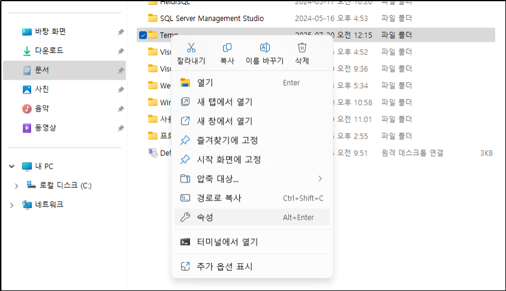The width and height of the screenshot is (506, 291).
Task: Click the zip folder icon beside 압축 대상
Action: (x=185, y=179)
